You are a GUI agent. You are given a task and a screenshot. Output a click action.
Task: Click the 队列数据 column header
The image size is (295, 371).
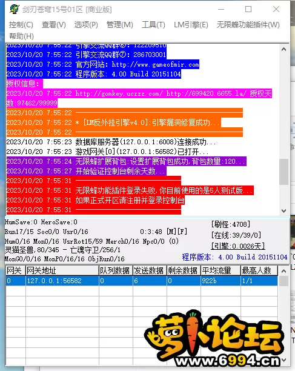pos(116,270)
